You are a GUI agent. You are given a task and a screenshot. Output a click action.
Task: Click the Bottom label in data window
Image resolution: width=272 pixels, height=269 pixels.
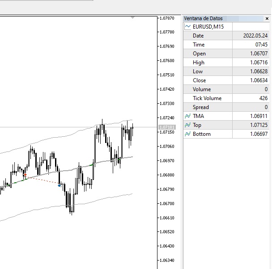202,134
